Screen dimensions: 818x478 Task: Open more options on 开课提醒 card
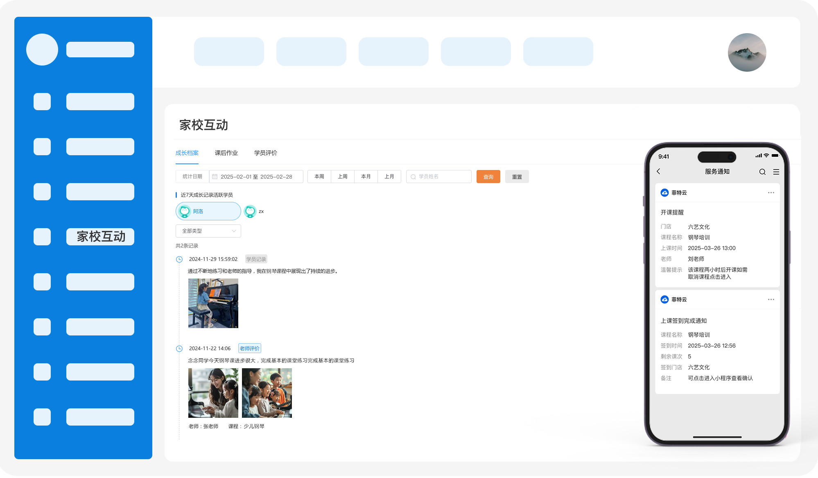pyautogui.click(x=771, y=193)
